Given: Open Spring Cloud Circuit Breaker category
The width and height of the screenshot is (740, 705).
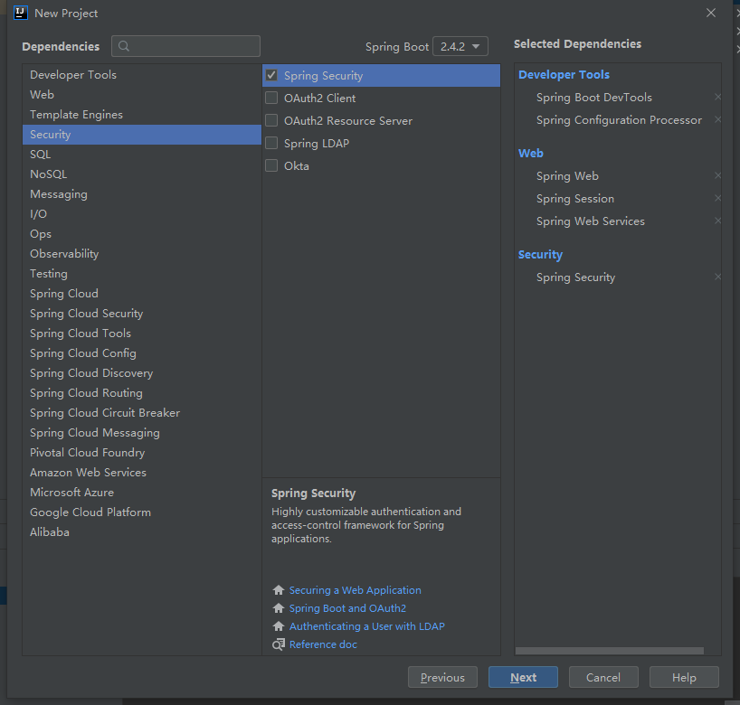Looking at the screenshot, I should pyautogui.click(x=142, y=413).
